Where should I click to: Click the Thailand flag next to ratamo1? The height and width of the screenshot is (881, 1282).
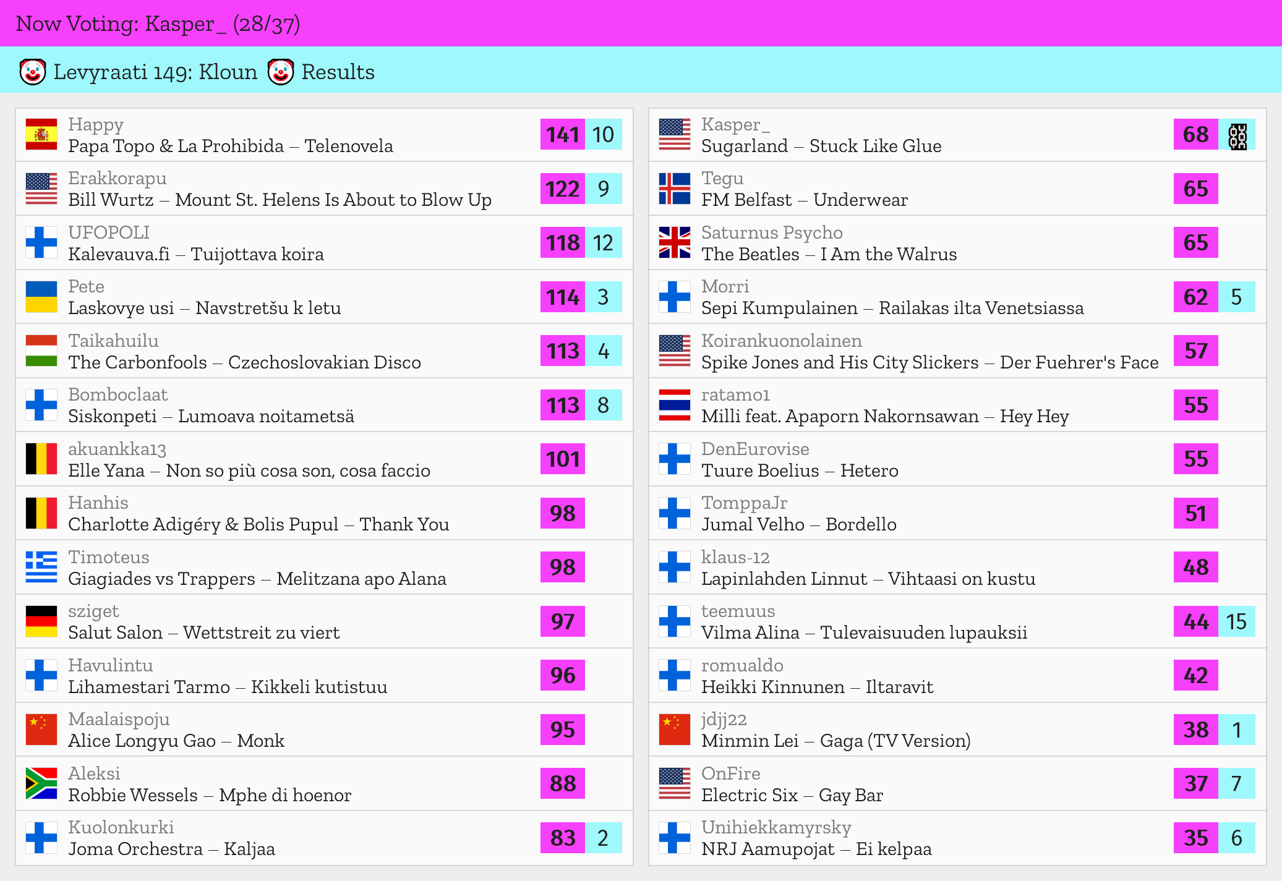[x=675, y=405]
